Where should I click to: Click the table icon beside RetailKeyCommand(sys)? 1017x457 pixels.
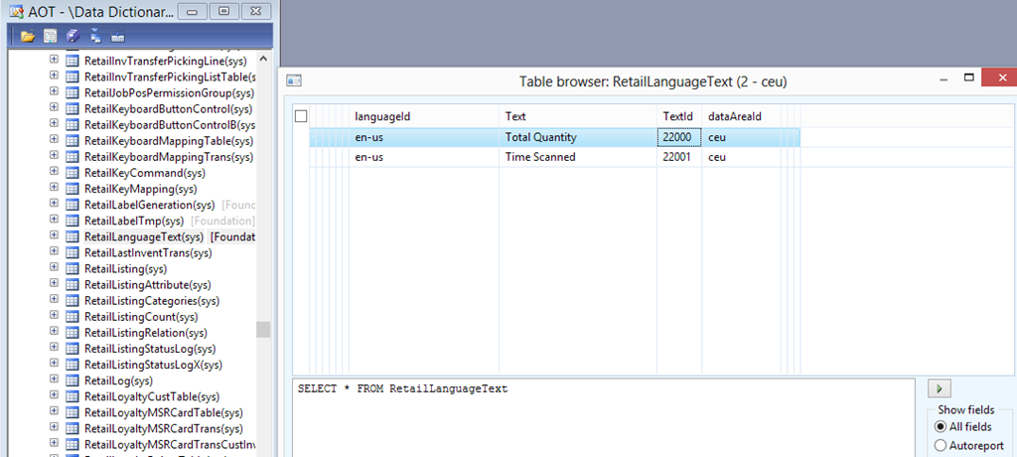[73, 173]
